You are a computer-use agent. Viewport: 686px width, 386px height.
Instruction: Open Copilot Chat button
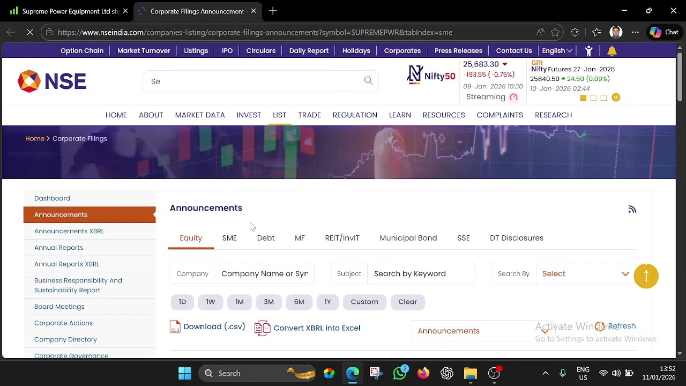[x=665, y=32]
